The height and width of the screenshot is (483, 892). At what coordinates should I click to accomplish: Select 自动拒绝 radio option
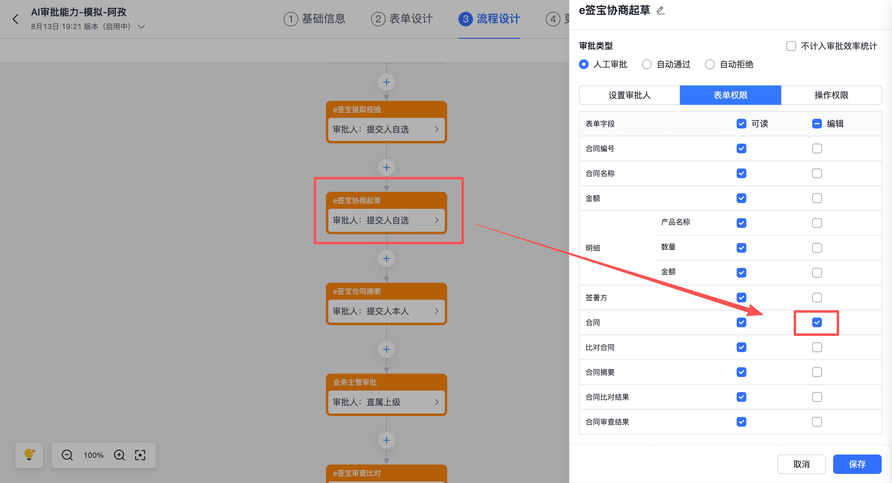tap(710, 64)
